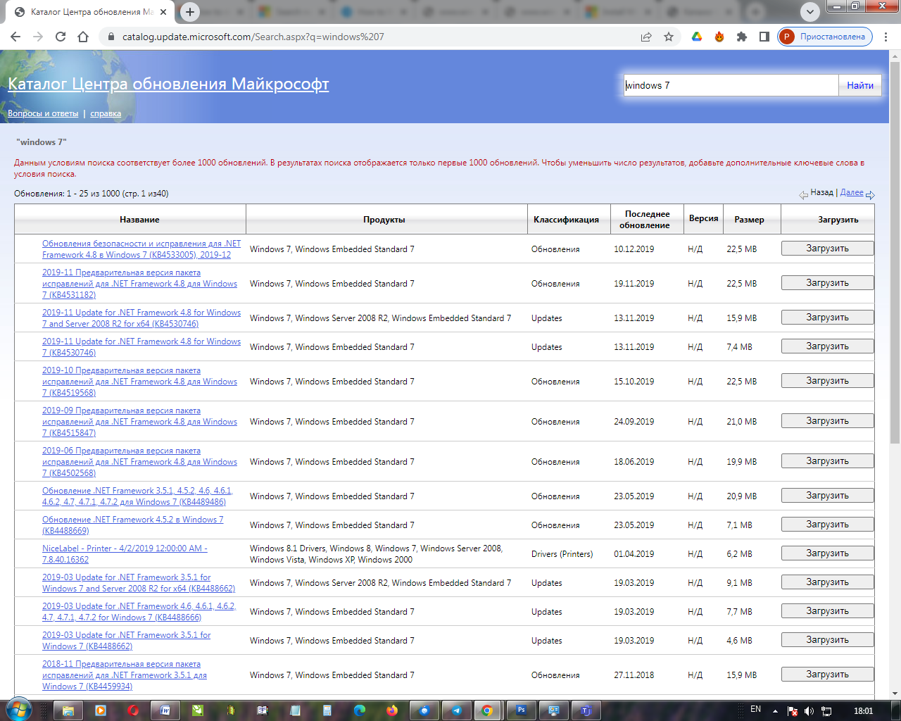Select the 21,0 MB size cell
Image resolution: width=901 pixels, height=721 pixels.
[x=742, y=422]
